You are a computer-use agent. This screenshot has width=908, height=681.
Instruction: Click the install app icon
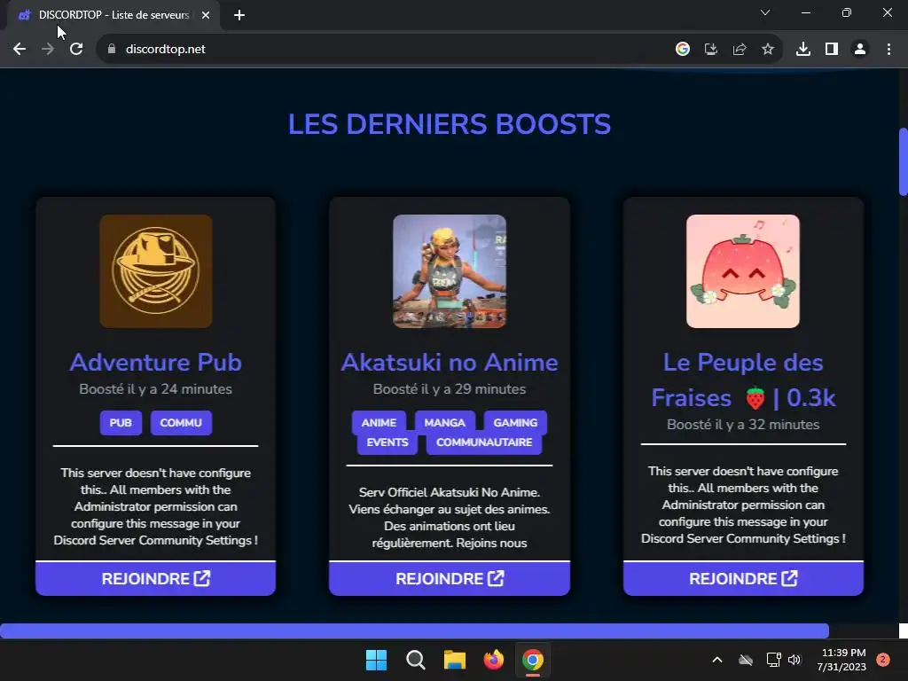pos(711,50)
